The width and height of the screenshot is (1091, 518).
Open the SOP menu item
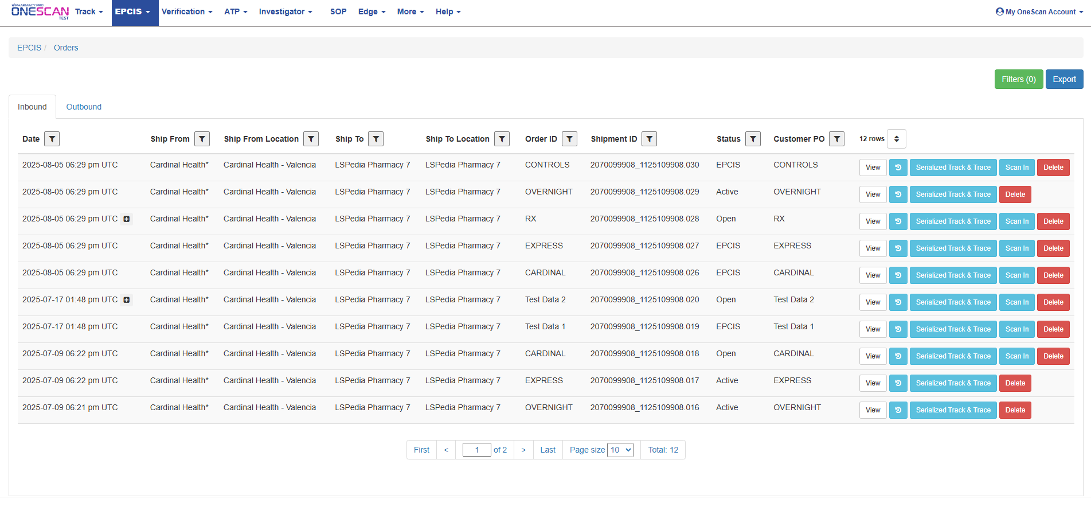[x=338, y=11]
